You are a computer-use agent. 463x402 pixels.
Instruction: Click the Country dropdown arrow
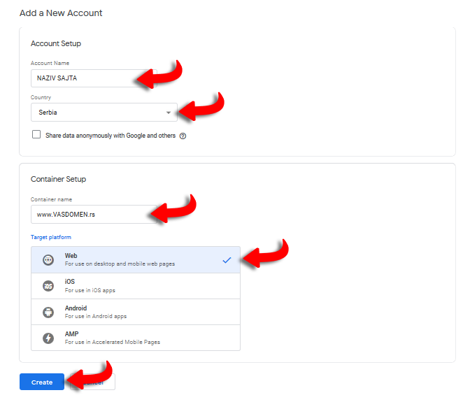[169, 113]
